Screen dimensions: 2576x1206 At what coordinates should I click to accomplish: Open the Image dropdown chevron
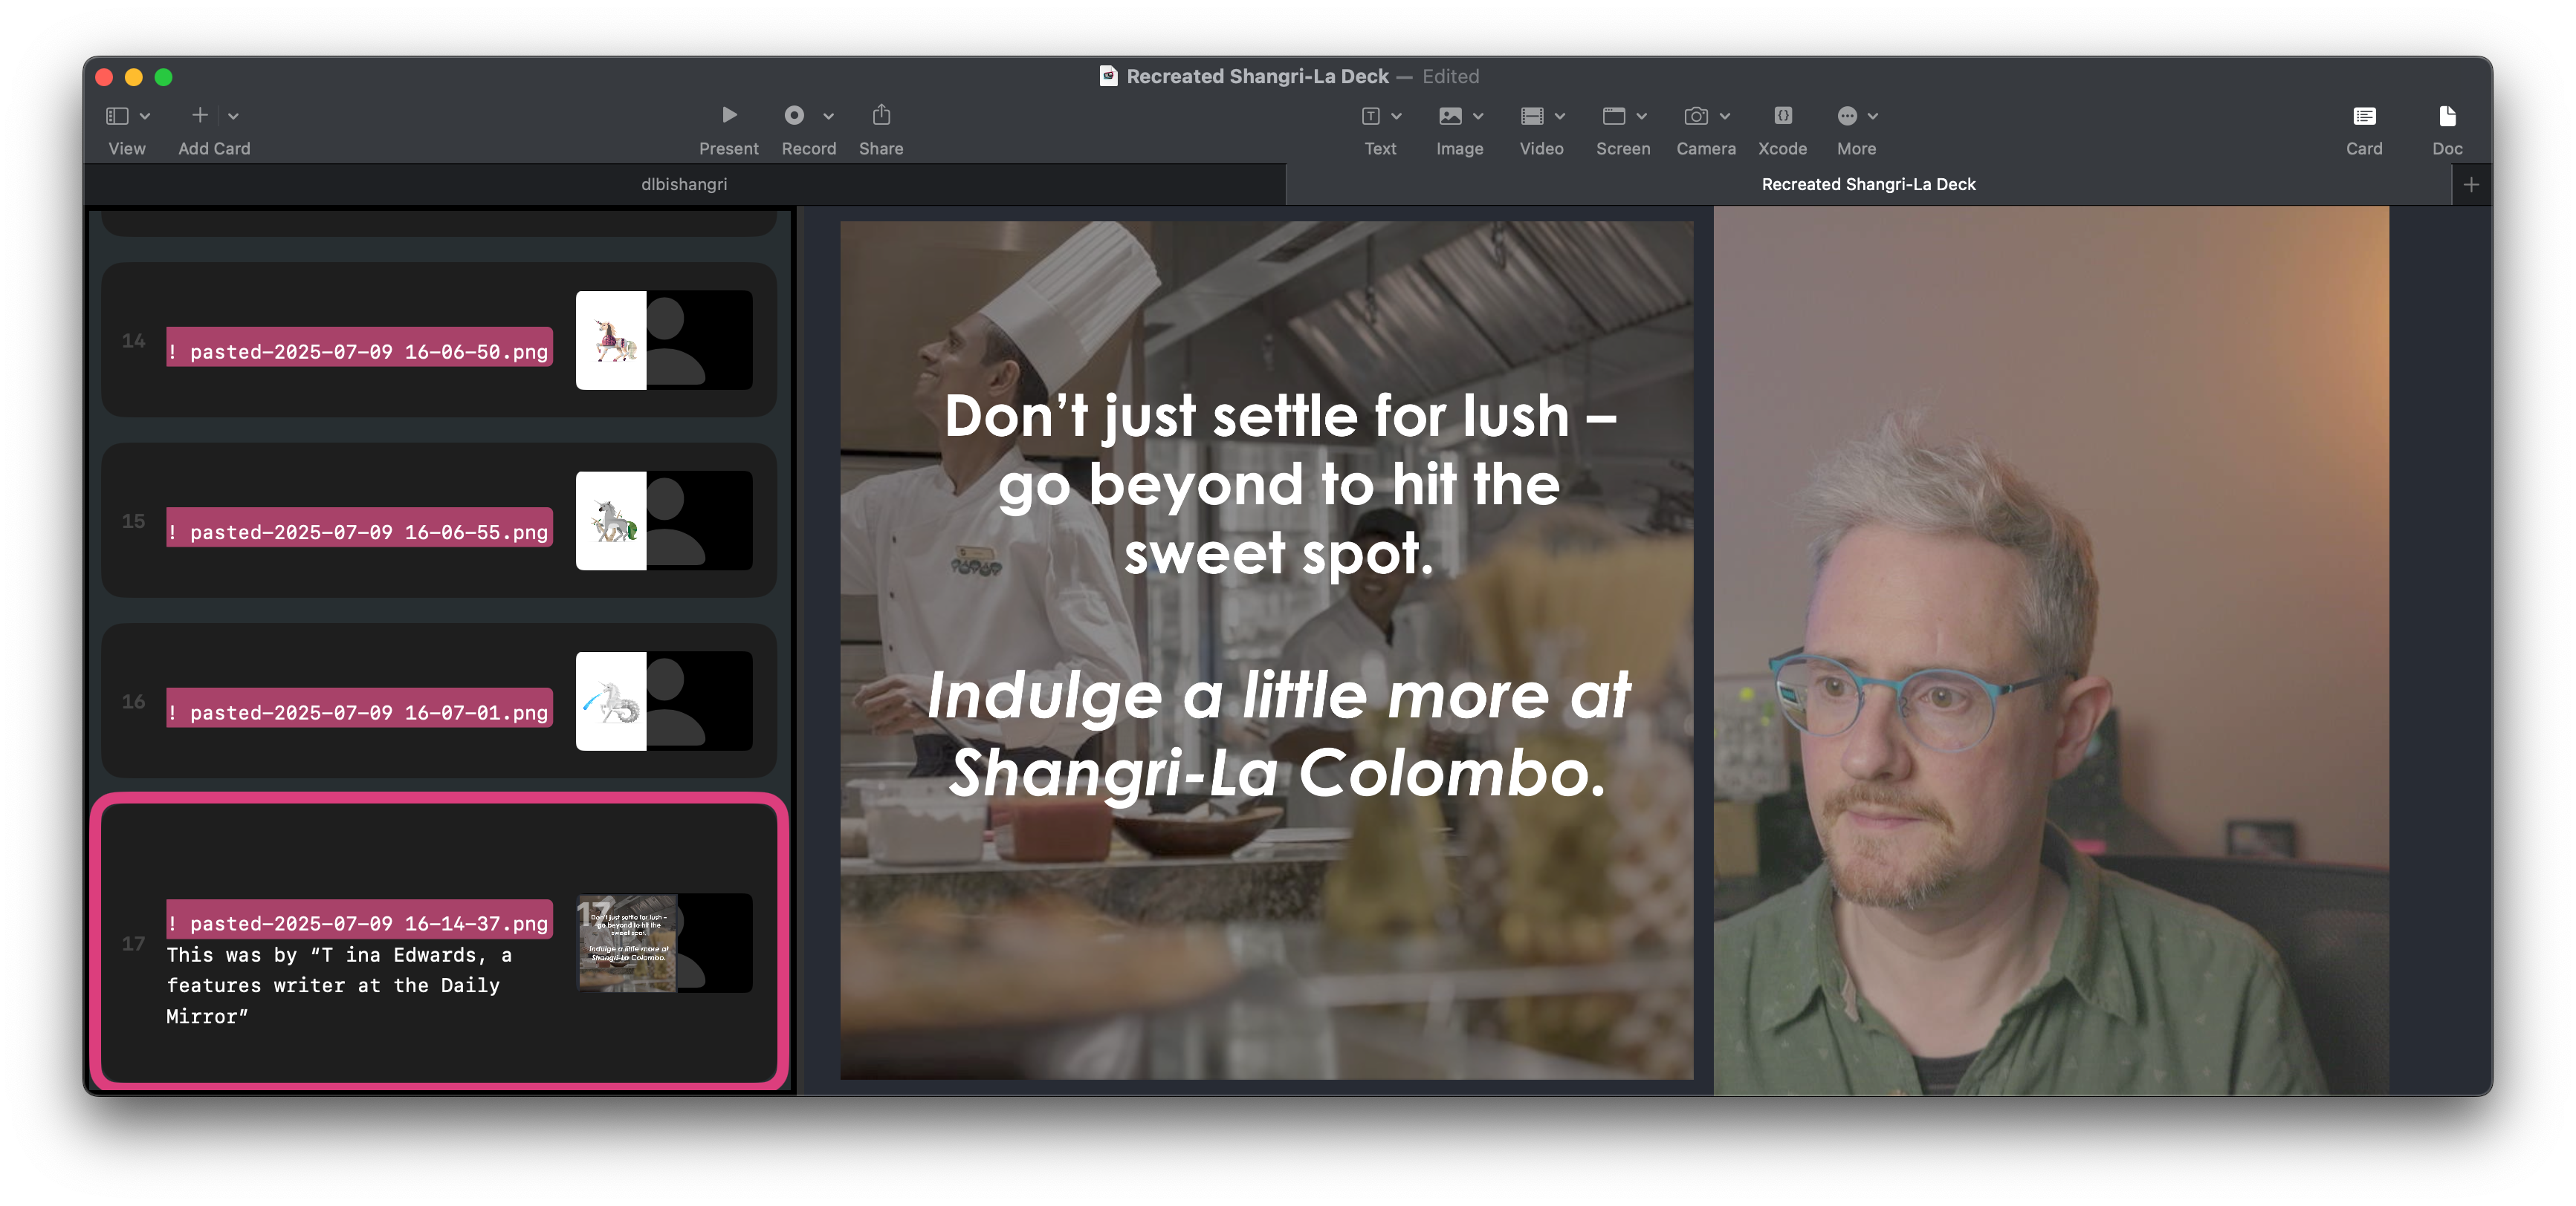1478,116
